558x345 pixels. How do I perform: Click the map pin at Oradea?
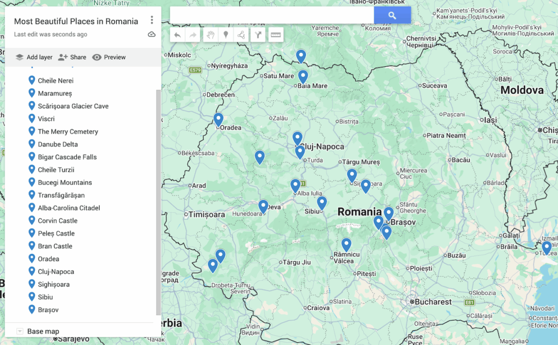(219, 120)
